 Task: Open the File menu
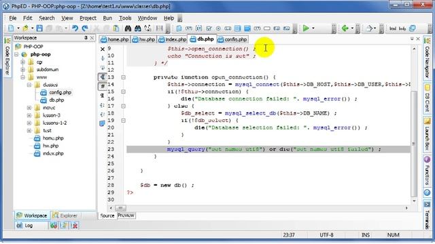click(x=13, y=18)
